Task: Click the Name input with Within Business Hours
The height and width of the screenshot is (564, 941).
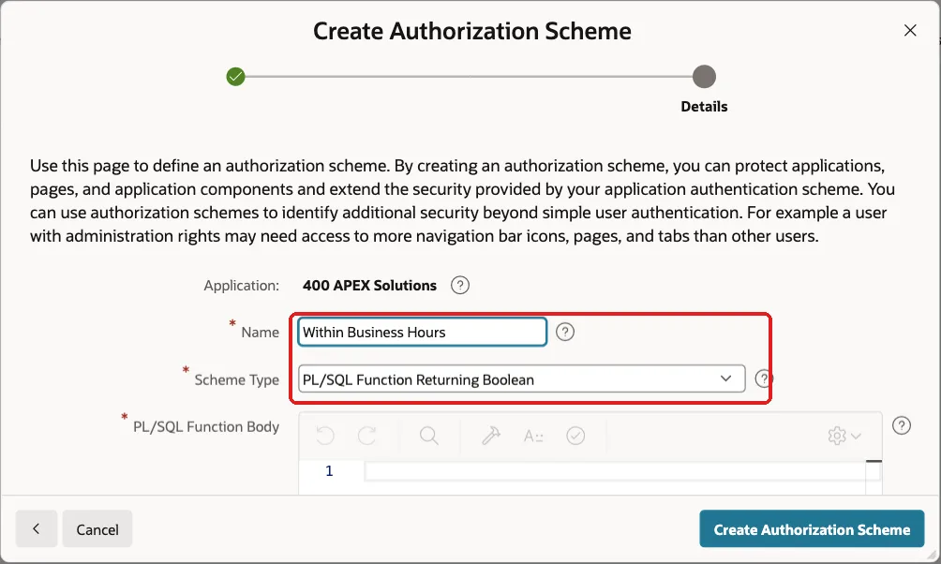Action: 422,332
